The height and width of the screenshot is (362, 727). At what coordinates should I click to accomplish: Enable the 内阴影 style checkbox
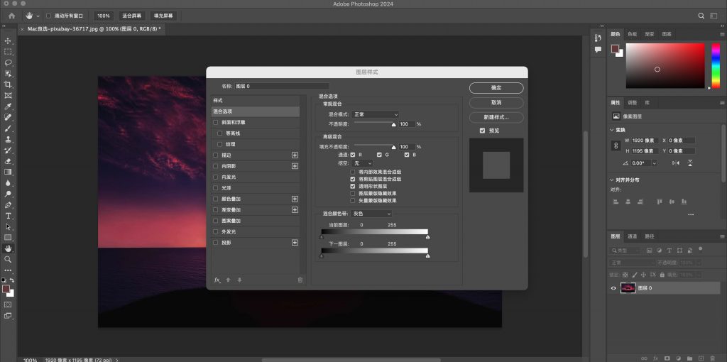pos(215,166)
